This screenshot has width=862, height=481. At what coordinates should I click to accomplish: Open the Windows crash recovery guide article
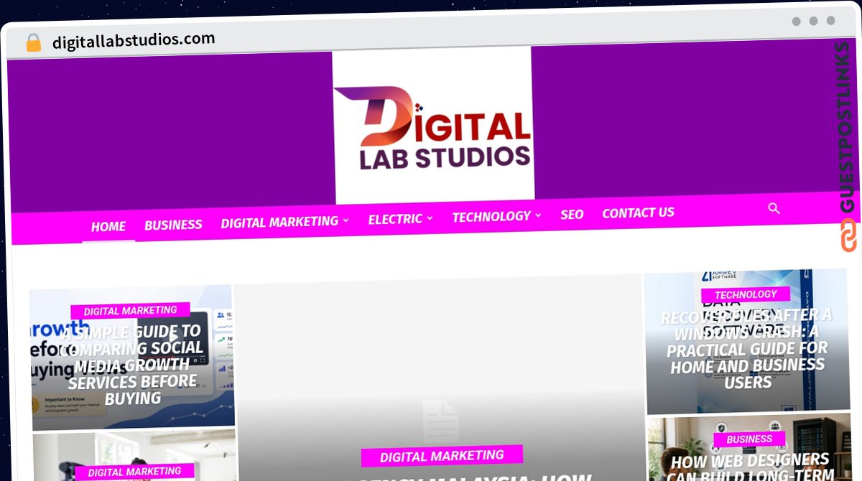click(x=747, y=348)
